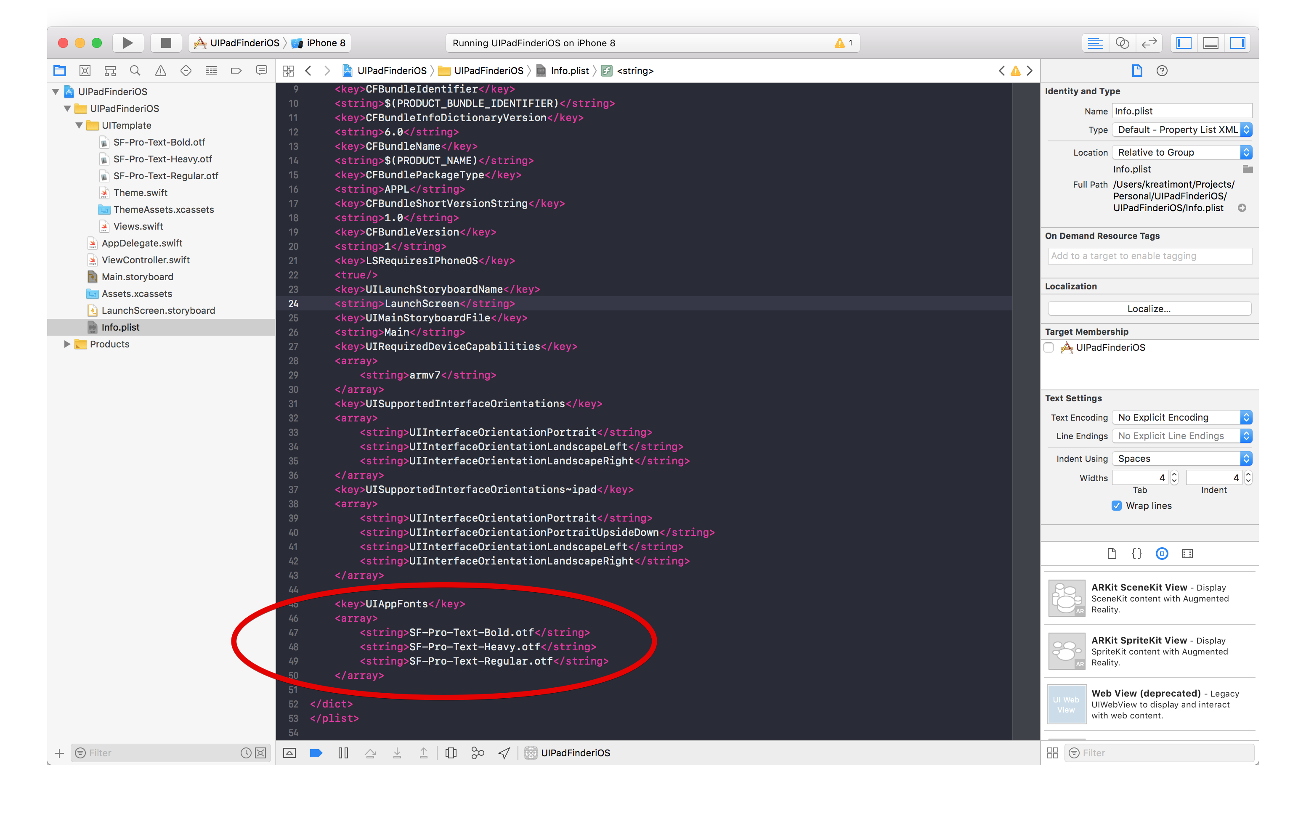
Task: Hide the debug area toggle icon
Action: pyautogui.click(x=289, y=753)
